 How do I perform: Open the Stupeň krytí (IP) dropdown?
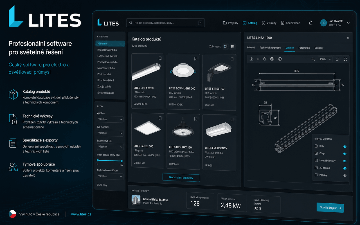click(x=110, y=147)
